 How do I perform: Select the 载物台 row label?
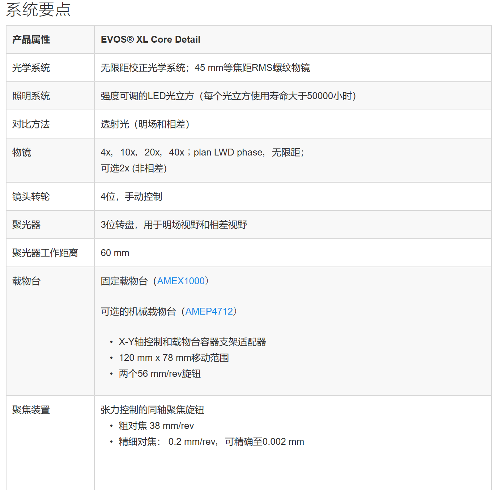point(26,281)
